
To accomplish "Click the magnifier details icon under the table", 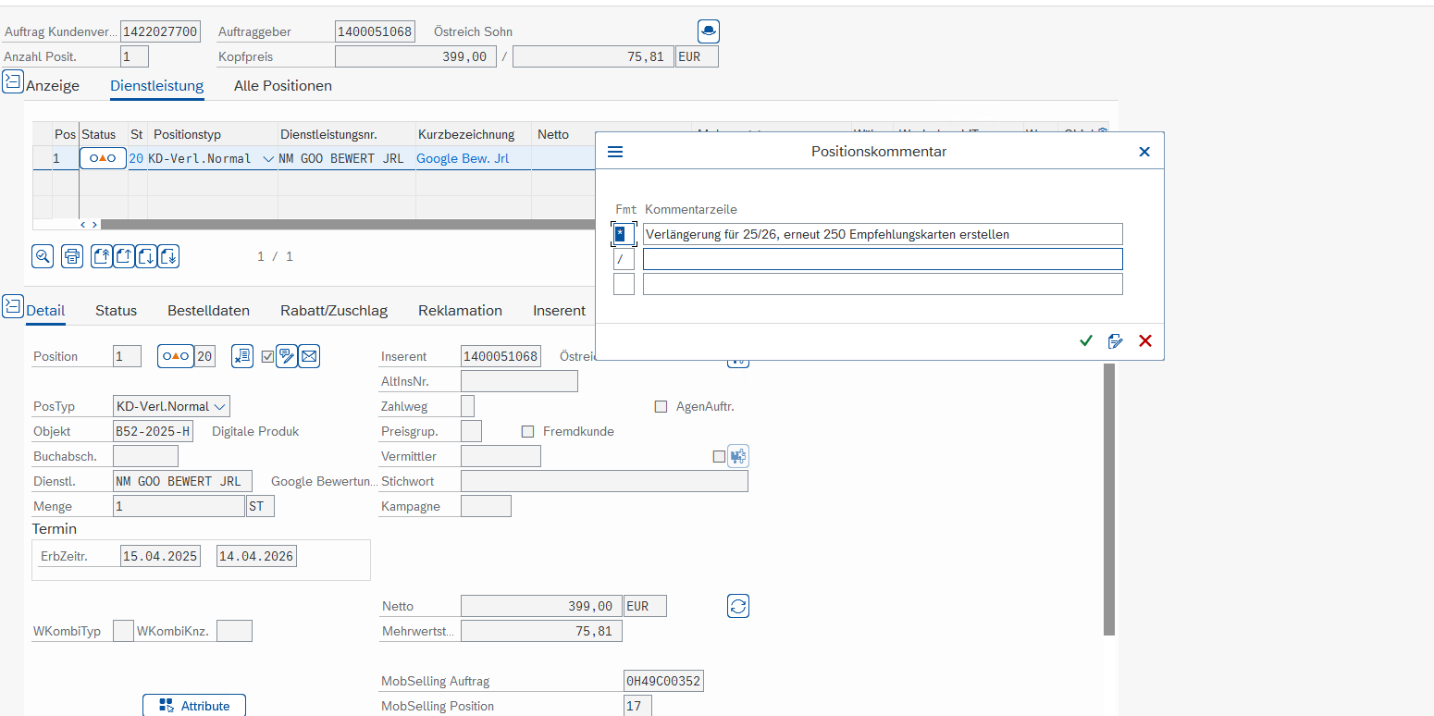I will (43, 256).
